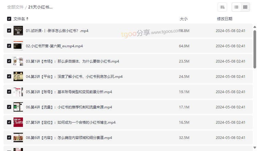Select the 23.5M size value
Image resolution: width=257 pixels, height=151 pixels.
(184, 61)
